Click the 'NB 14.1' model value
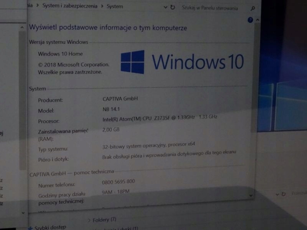307x230 pixels. 111,109
